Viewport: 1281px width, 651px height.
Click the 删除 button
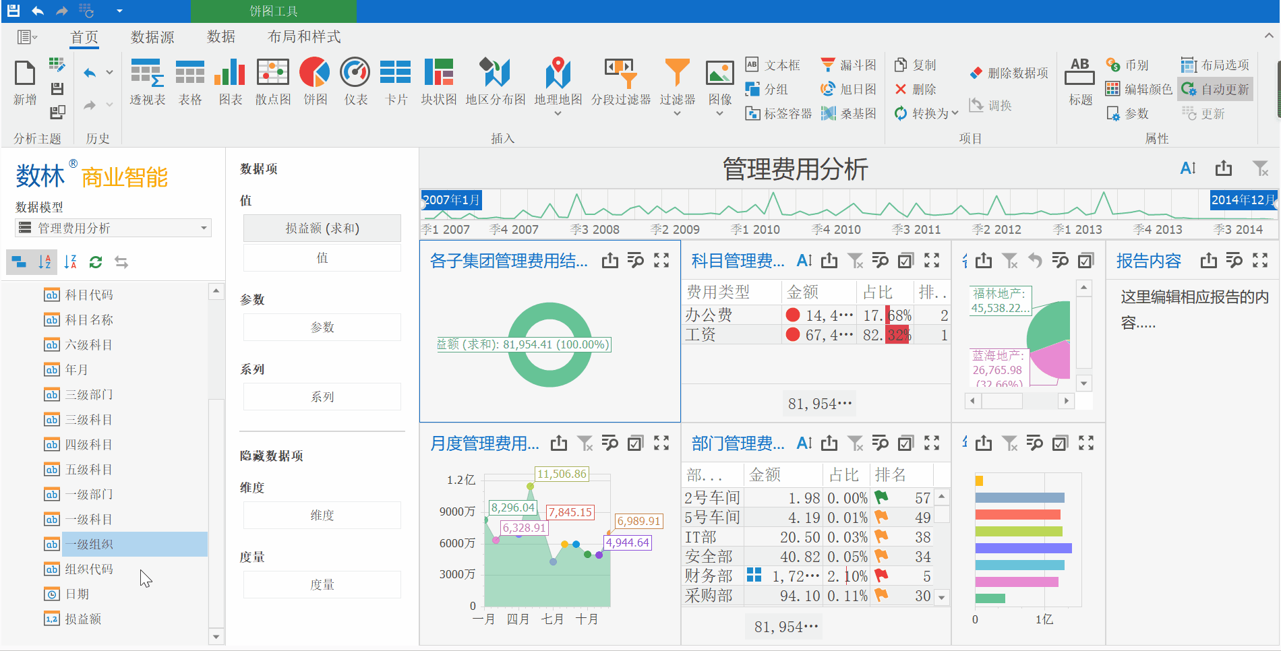pos(916,89)
